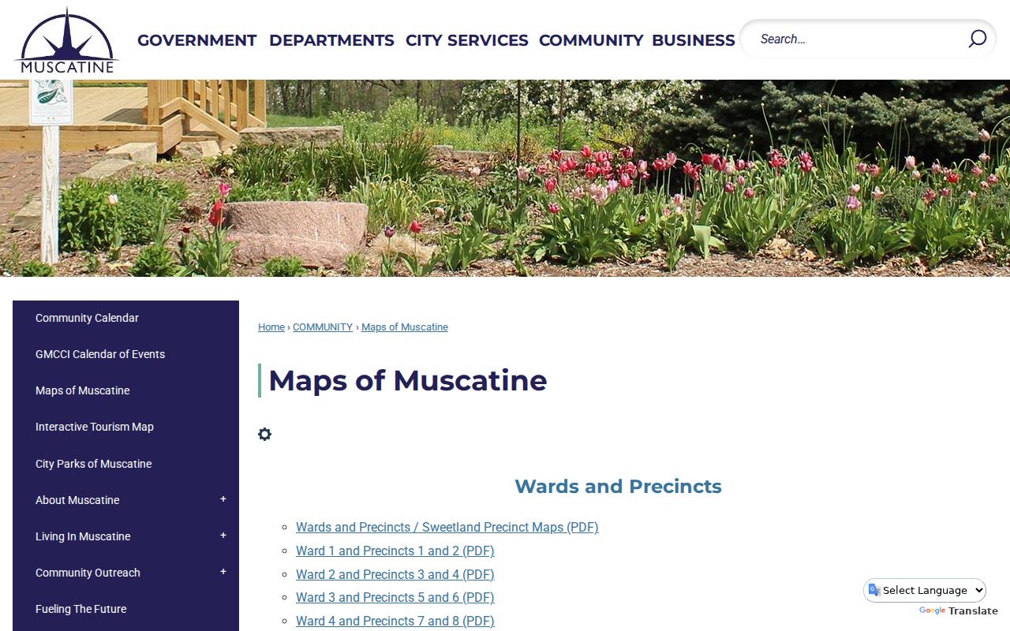Open Wards and Precincts / Sweetland PDF
The height and width of the screenshot is (631, 1010).
coord(447,527)
